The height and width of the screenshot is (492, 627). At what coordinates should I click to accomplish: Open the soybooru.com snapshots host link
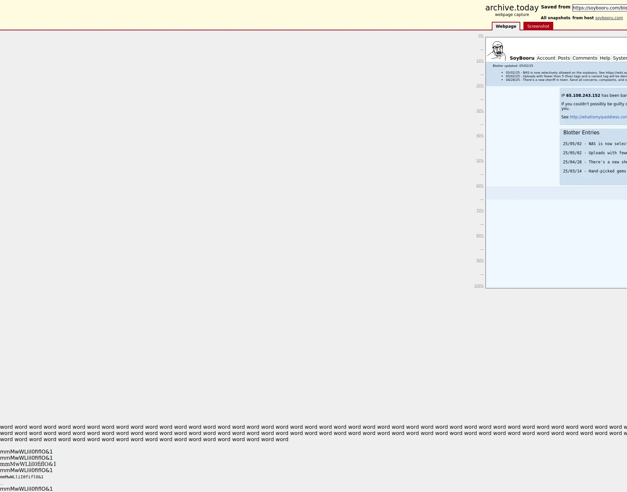click(x=609, y=18)
